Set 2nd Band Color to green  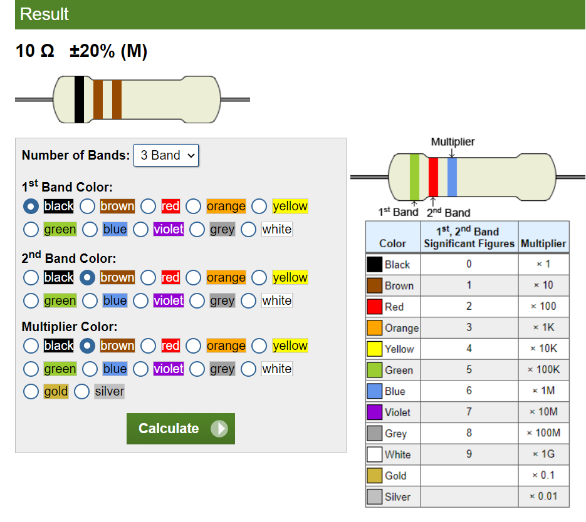pos(31,300)
